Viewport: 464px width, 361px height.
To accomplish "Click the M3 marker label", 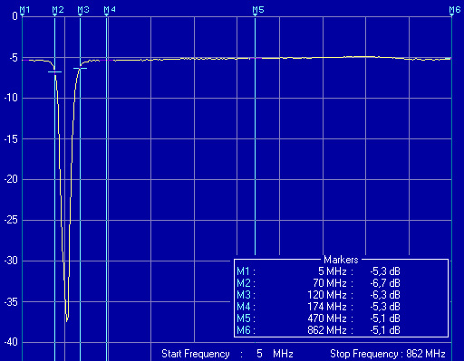I will tap(83, 10).
